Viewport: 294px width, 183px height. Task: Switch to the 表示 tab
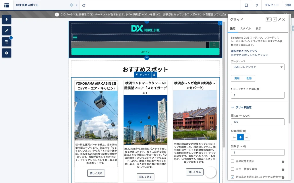tap(258, 29)
